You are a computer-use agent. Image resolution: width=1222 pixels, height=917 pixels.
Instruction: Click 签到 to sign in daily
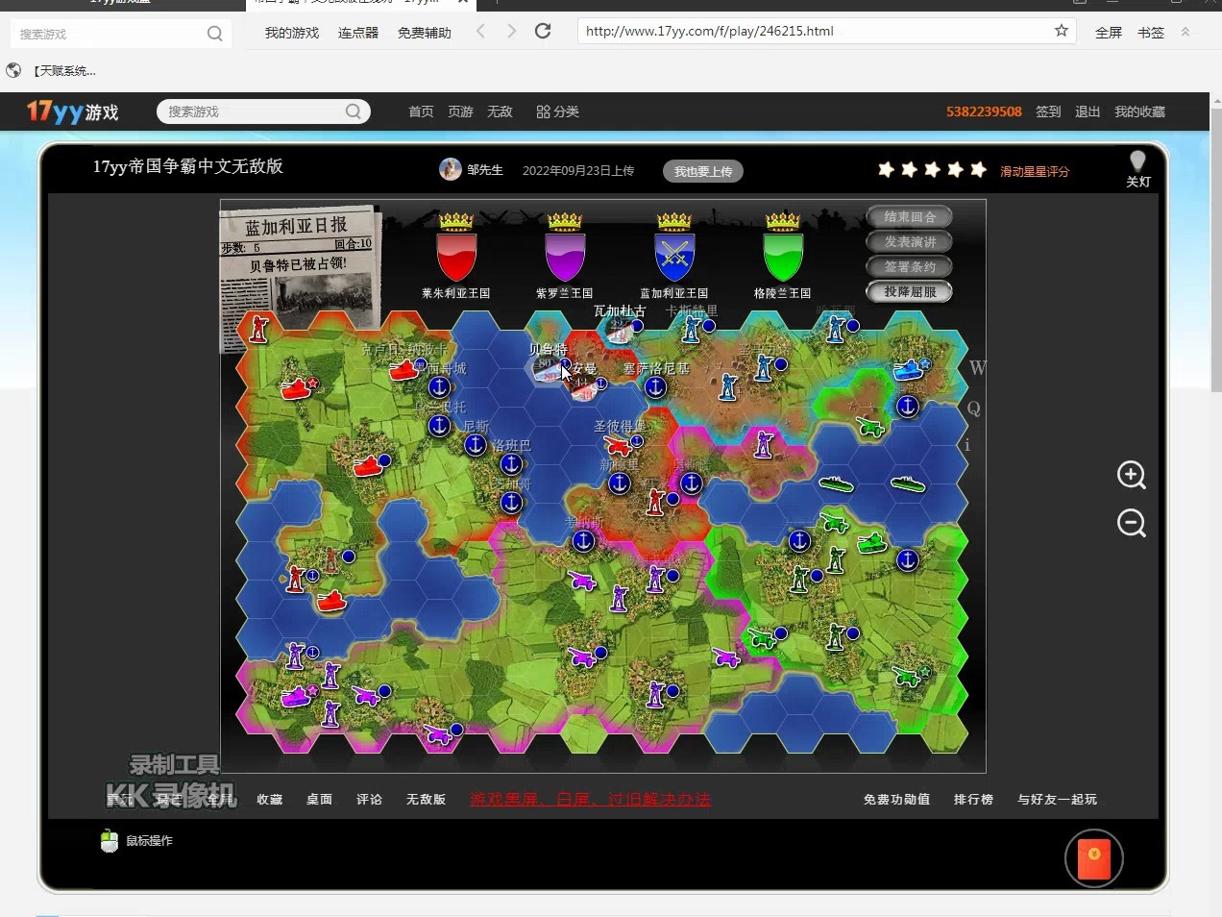(1048, 112)
